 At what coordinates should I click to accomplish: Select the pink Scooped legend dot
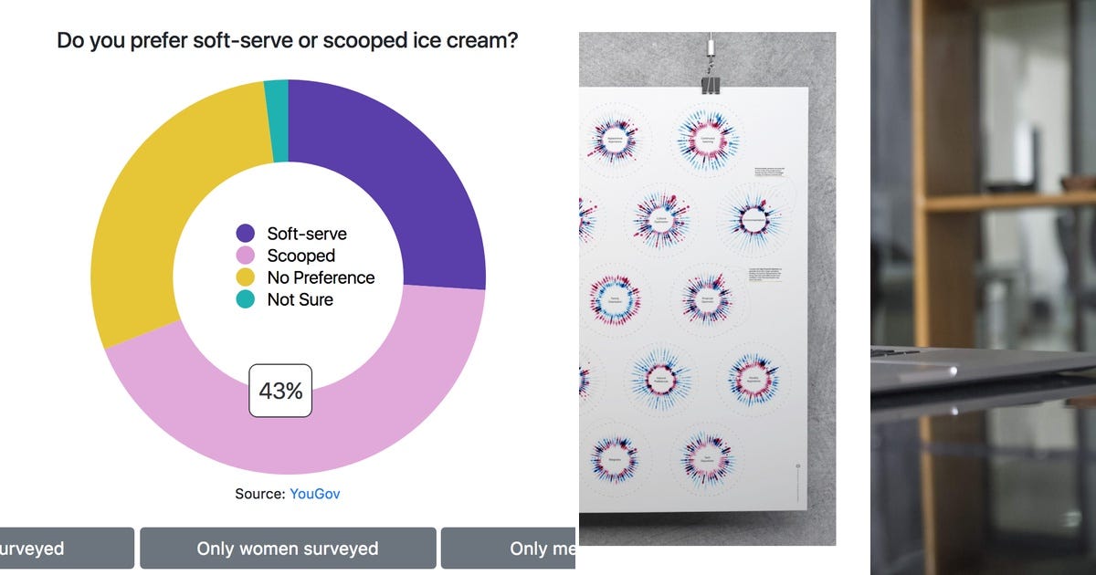coord(244,256)
